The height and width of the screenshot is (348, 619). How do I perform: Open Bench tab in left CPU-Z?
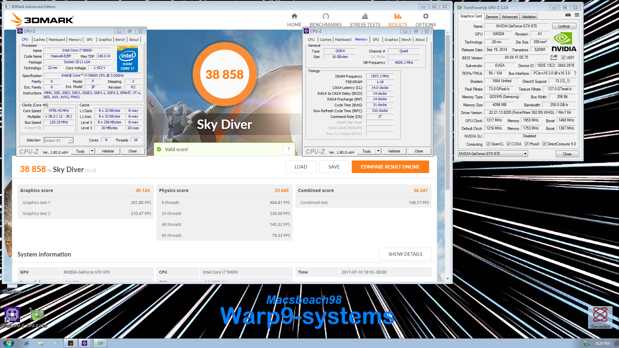[120, 40]
